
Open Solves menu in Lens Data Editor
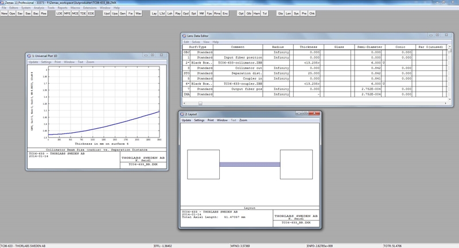[196, 42]
